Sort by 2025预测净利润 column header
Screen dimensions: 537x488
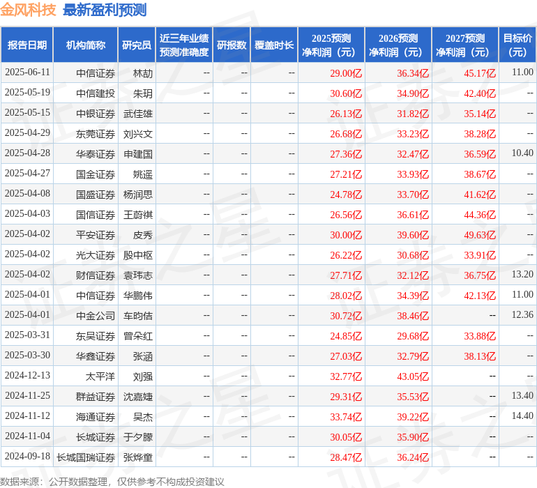[331, 45]
